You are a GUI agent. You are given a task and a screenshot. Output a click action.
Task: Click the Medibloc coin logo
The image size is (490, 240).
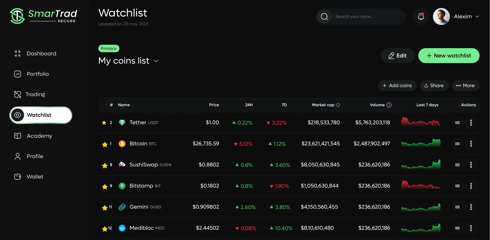pyautogui.click(x=122, y=228)
